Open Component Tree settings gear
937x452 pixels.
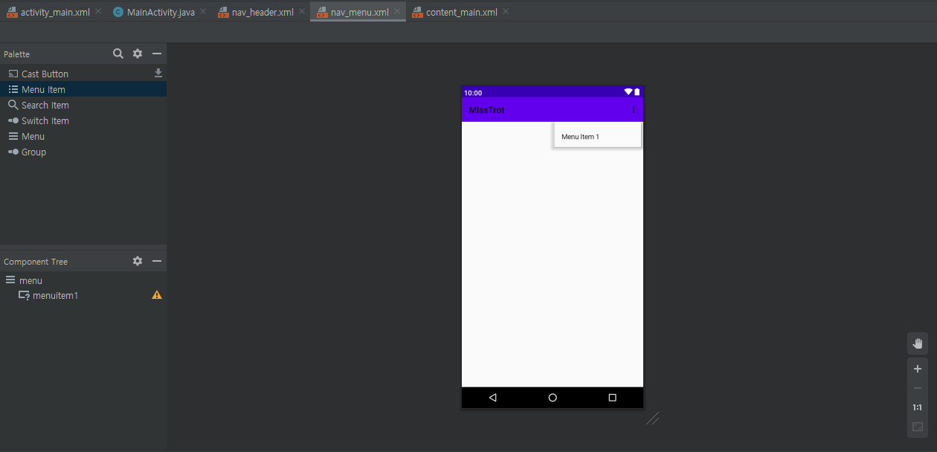(x=138, y=261)
